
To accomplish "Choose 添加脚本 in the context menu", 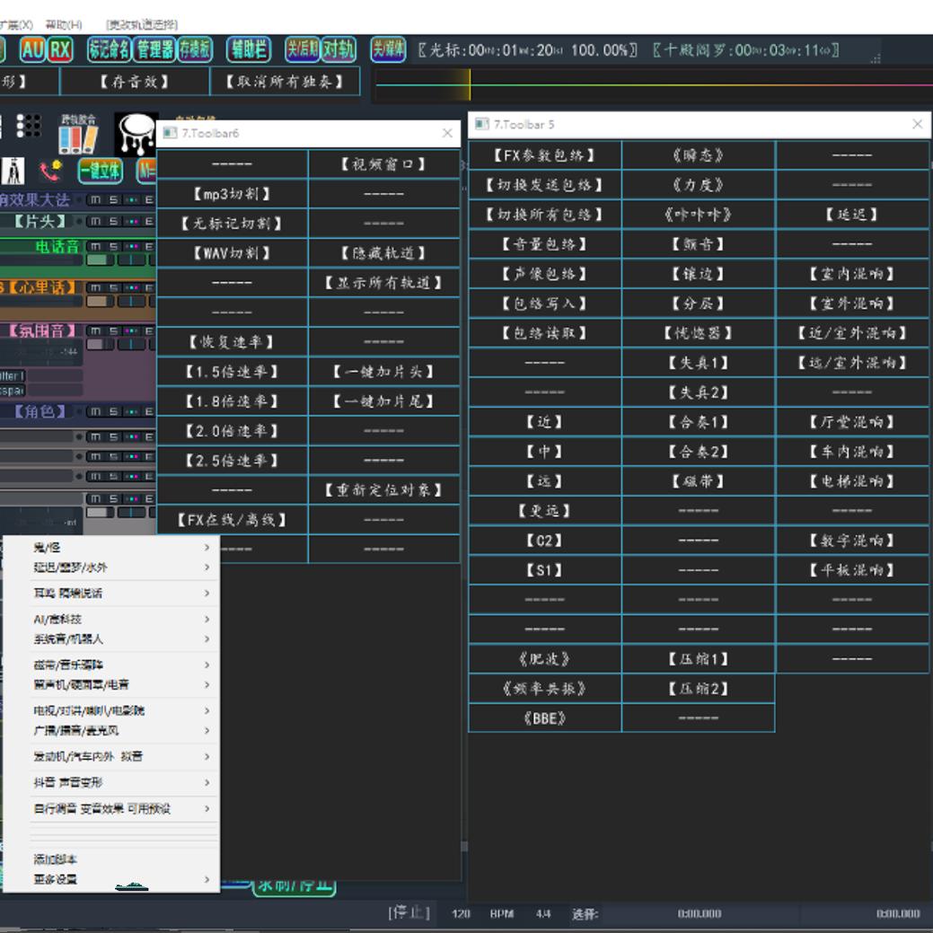I will pos(111,859).
